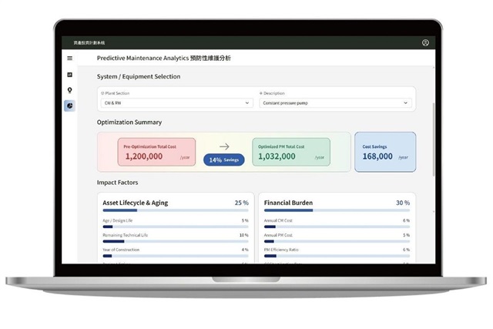Click the Description label icon

261,93
